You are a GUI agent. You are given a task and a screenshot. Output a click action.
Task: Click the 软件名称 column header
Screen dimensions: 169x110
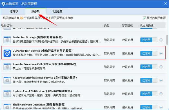click(7, 26)
